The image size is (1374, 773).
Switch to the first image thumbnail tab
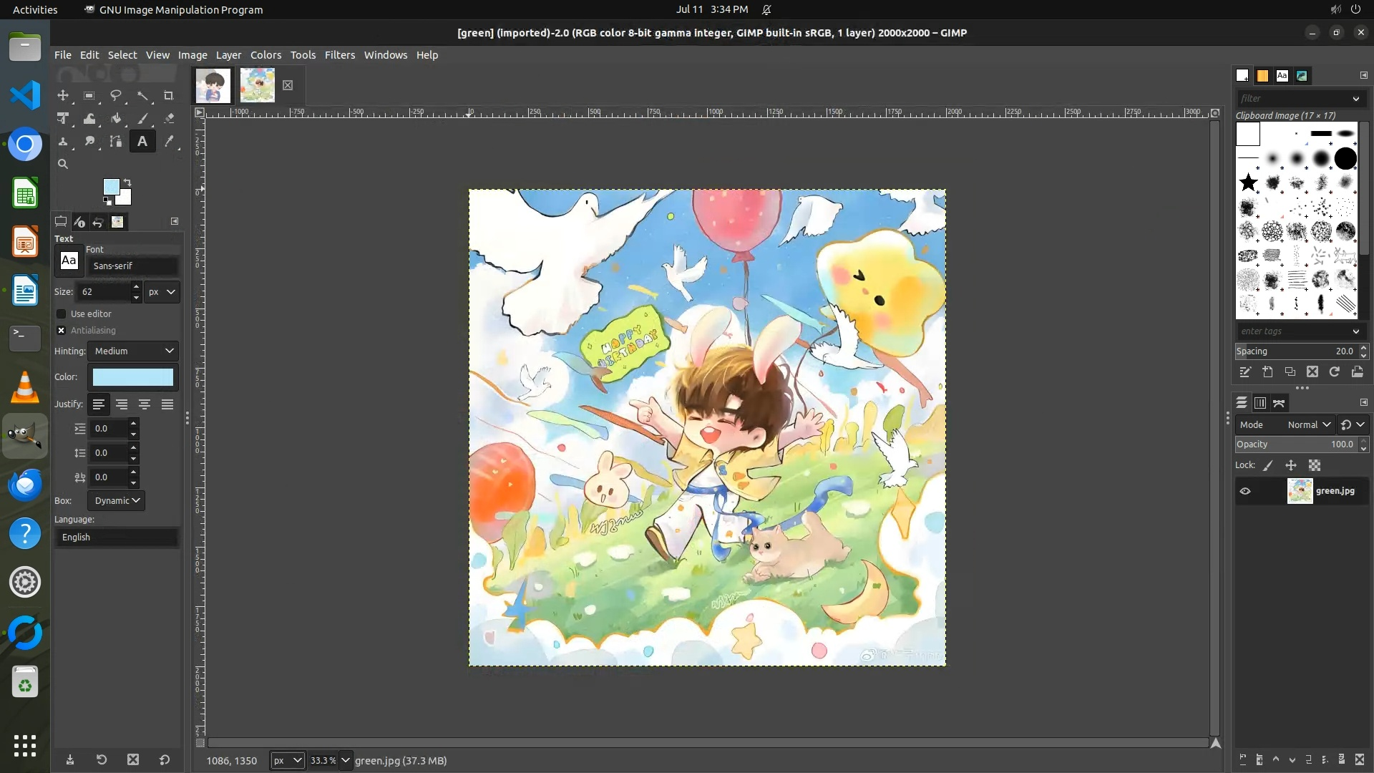click(213, 85)
